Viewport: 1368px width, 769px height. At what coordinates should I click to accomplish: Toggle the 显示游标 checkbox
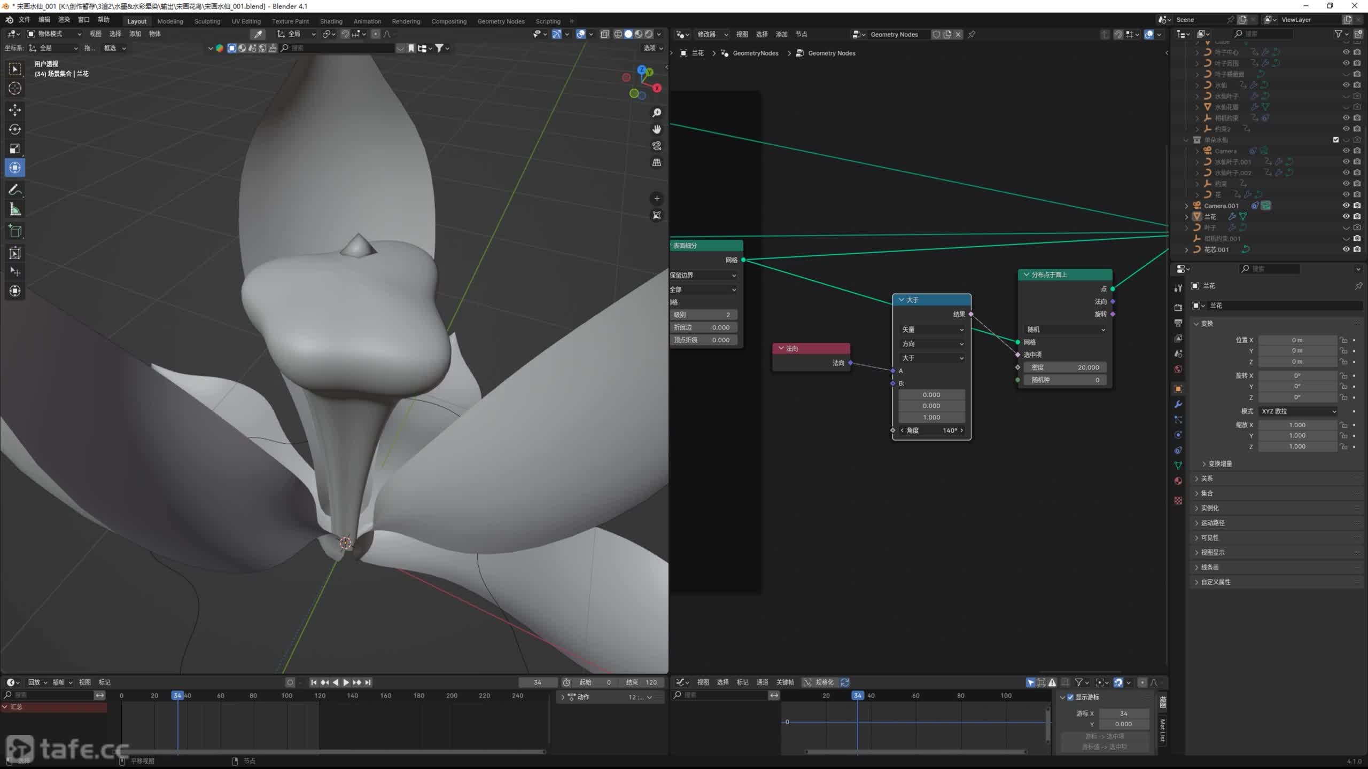tap(1070, 697)
